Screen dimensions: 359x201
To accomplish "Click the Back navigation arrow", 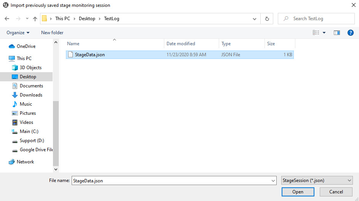I will 7,19.
